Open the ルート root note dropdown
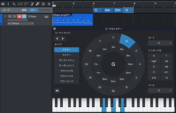The height and width of the screenshot is (113, 176). tap(160, 43)
